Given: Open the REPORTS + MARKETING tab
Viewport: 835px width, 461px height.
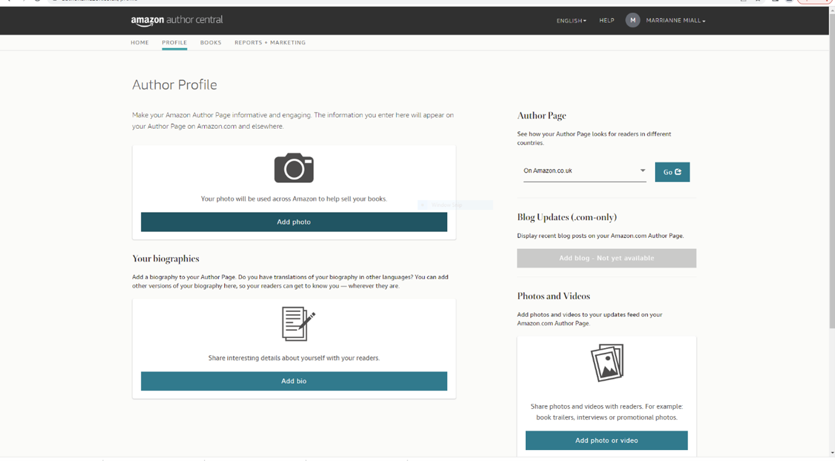Looking at the screenshot, I should (270, 43).
